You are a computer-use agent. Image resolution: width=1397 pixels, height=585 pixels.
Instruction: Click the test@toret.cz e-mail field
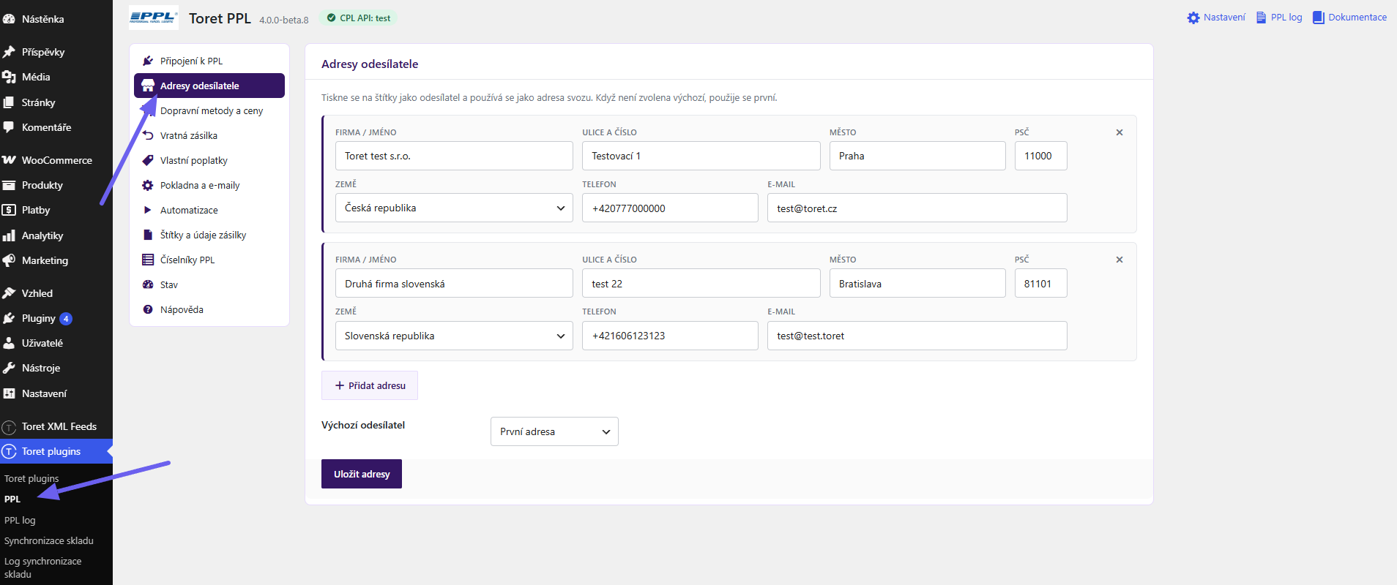pos(917,208)
